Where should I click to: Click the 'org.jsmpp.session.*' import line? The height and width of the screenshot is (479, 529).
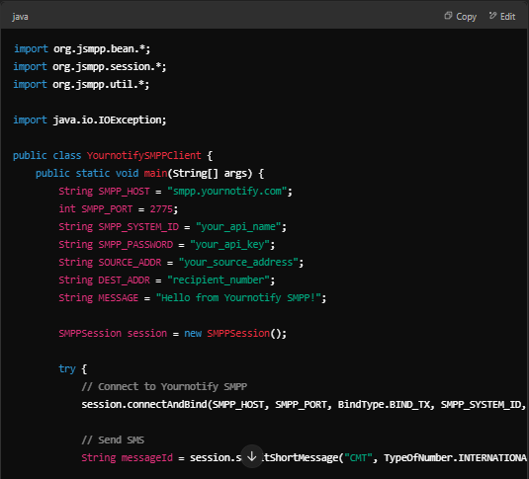point(90,67)
